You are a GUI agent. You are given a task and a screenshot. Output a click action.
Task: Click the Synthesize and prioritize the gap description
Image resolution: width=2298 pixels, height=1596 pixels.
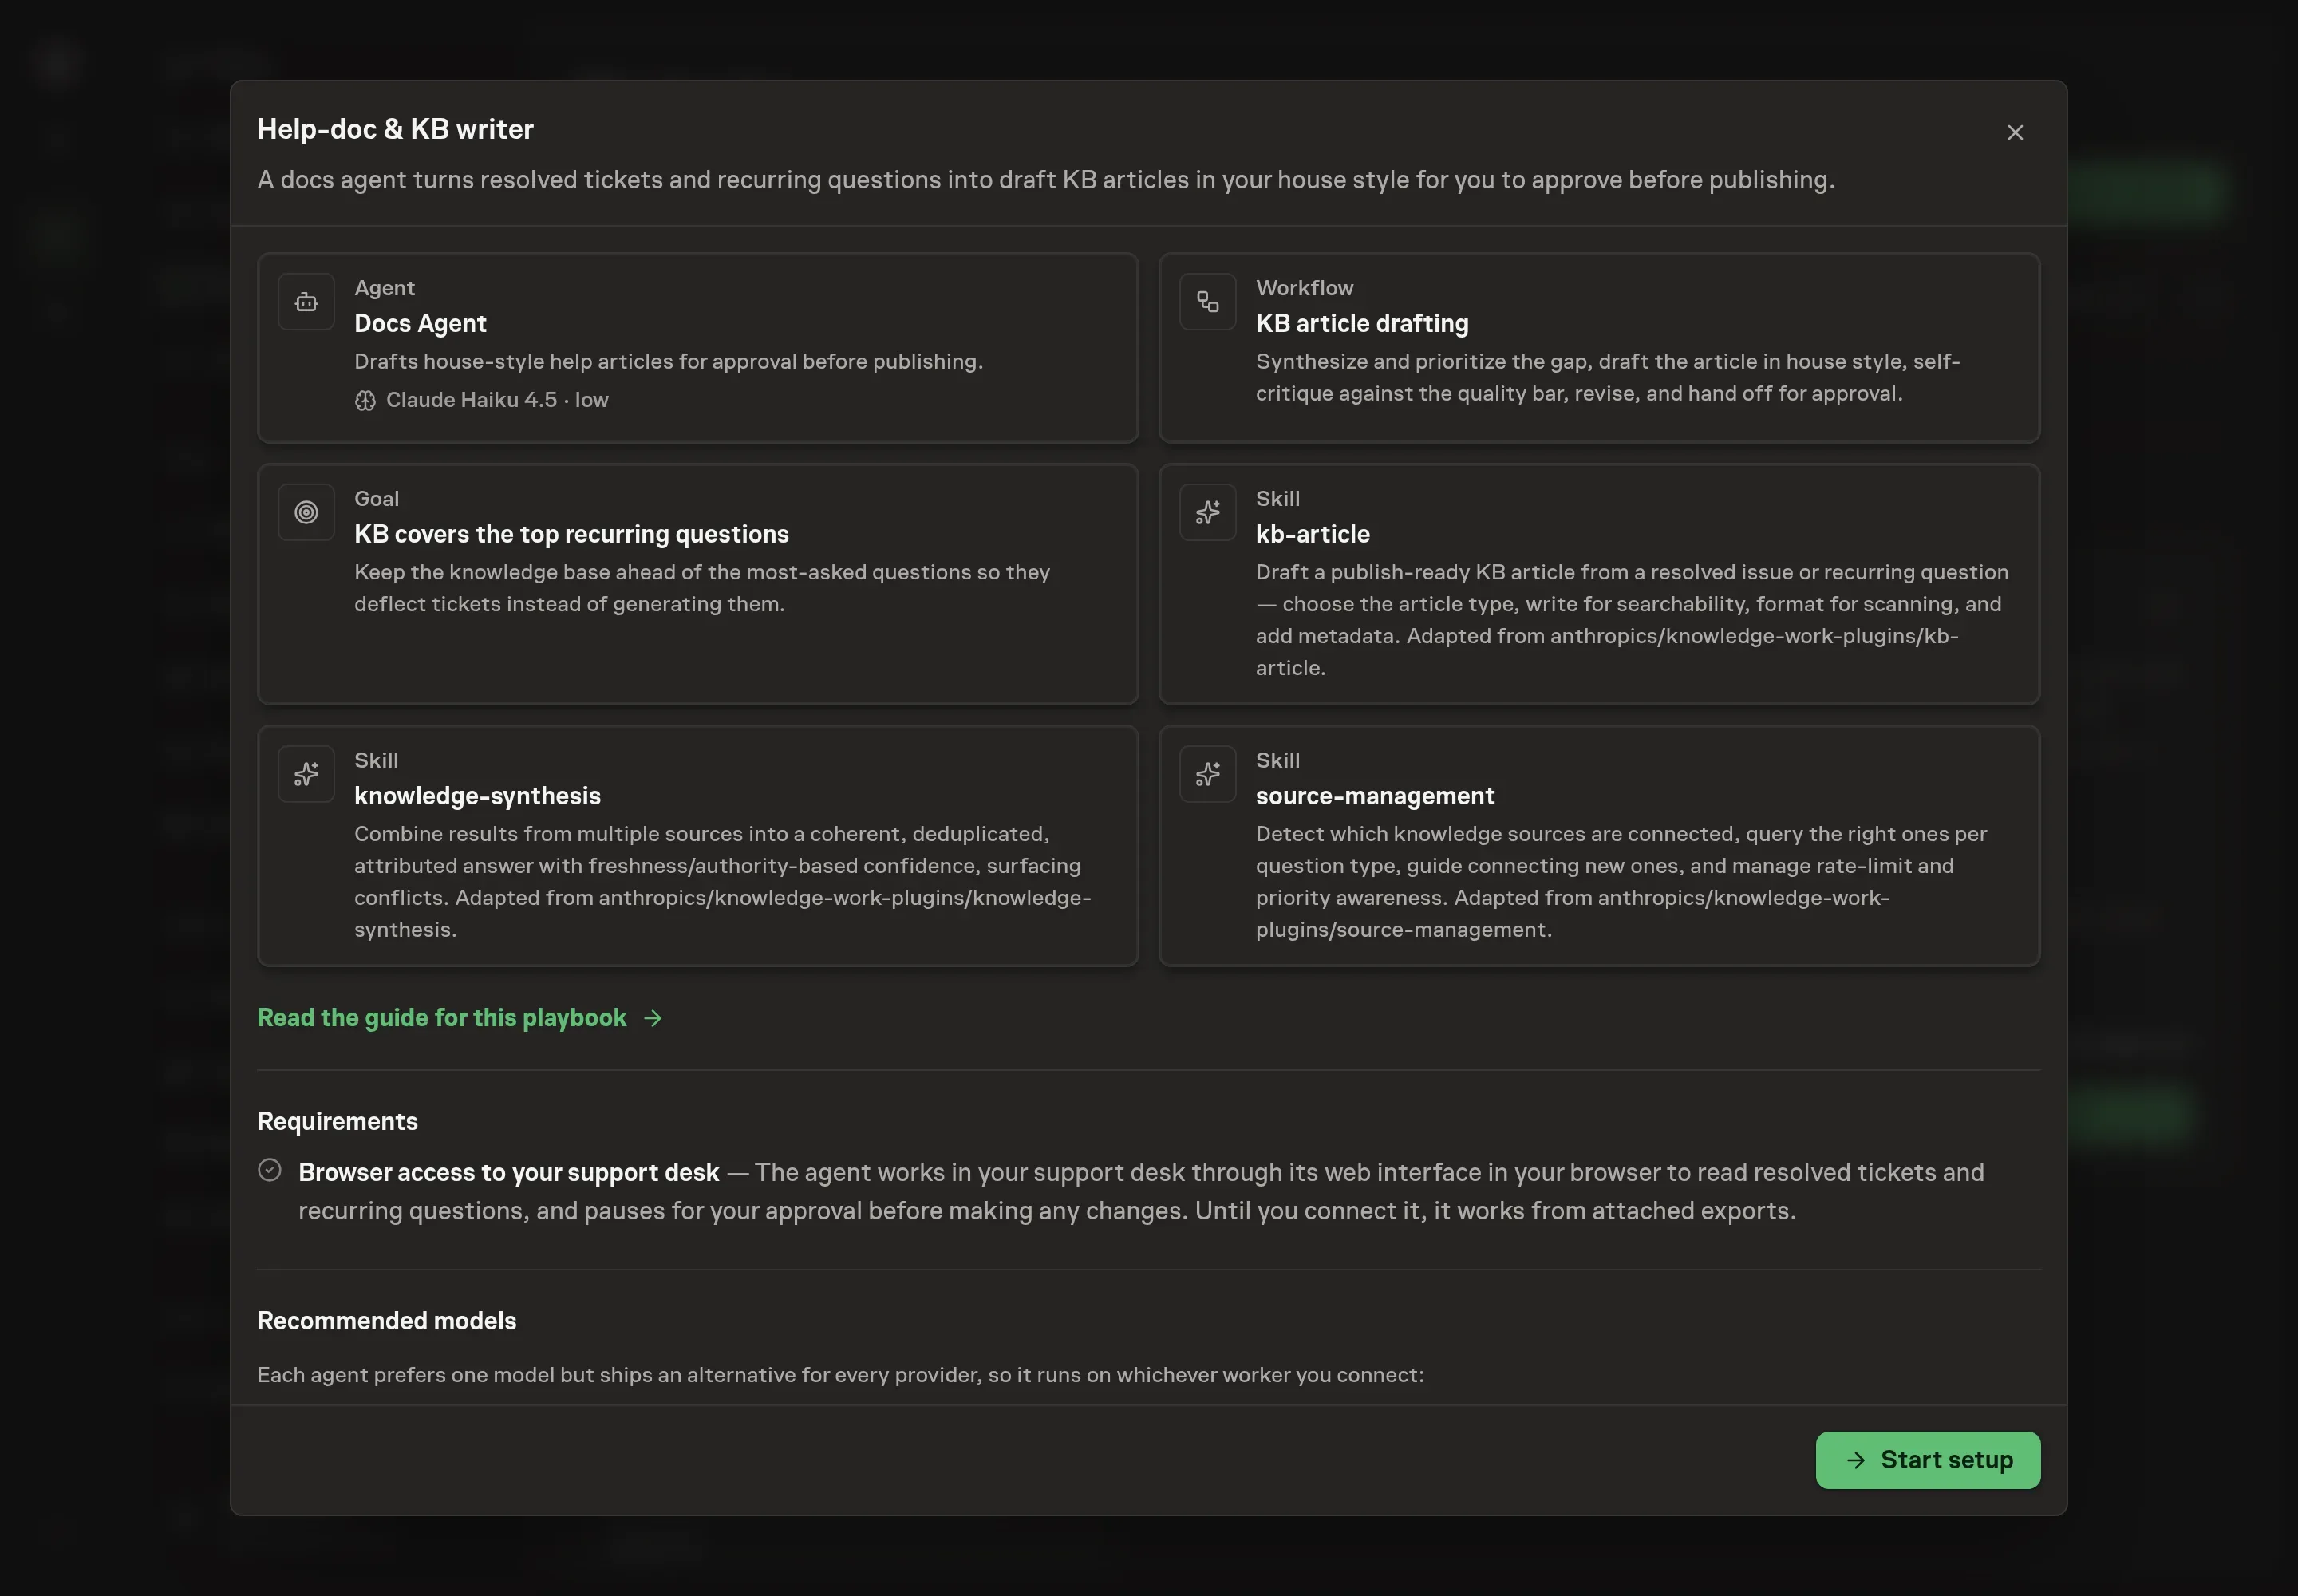pyautogui.click(x=1607, y=377)
